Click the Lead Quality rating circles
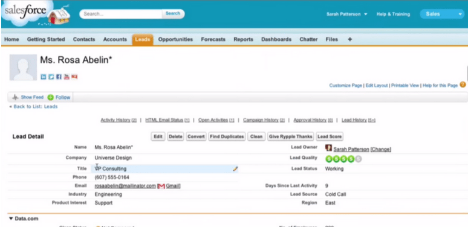Image resolution: width=468 pixels, height=227 pixels. [343, 159]
